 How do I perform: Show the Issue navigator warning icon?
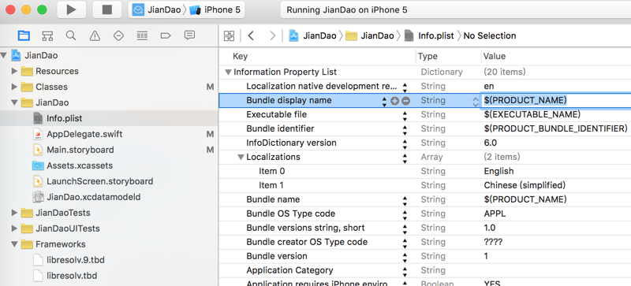pos(95,35)
